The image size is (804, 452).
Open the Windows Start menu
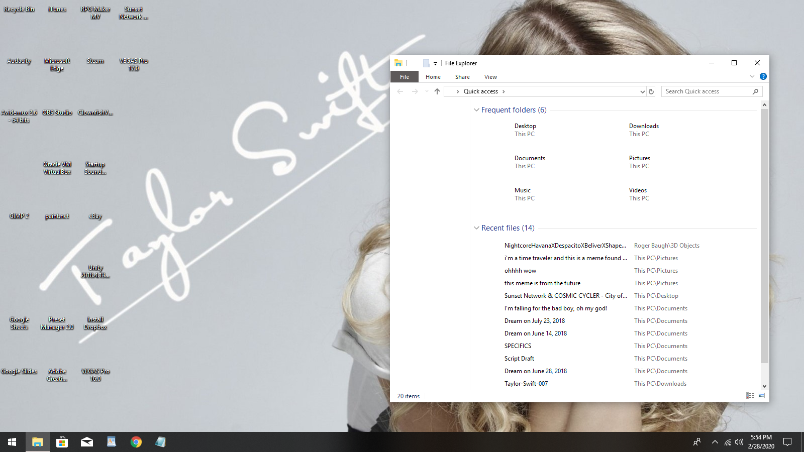coord(12,442)
